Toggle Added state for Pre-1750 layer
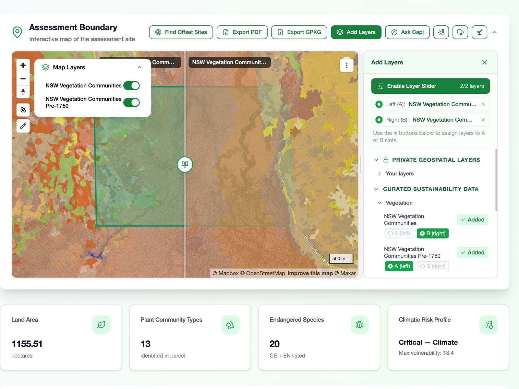Viewport: 519px width, 389px height. pos(472,253)
